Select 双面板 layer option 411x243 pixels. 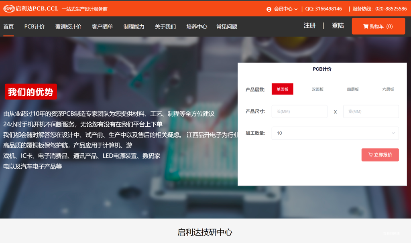(317, 89)
